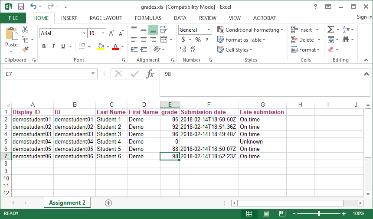Switch to FORMULAS tab
The width and height of the screenshot is (373, 219).
tap(148, 18)
